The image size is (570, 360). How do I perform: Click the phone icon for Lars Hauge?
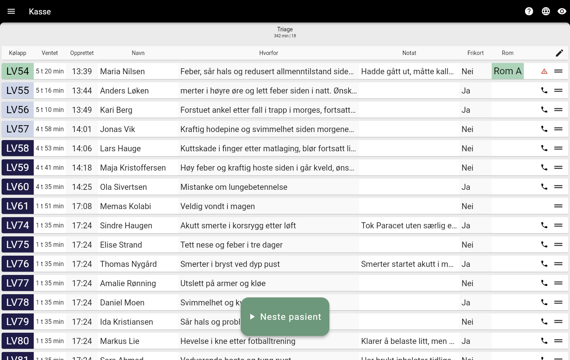point(544,148)
